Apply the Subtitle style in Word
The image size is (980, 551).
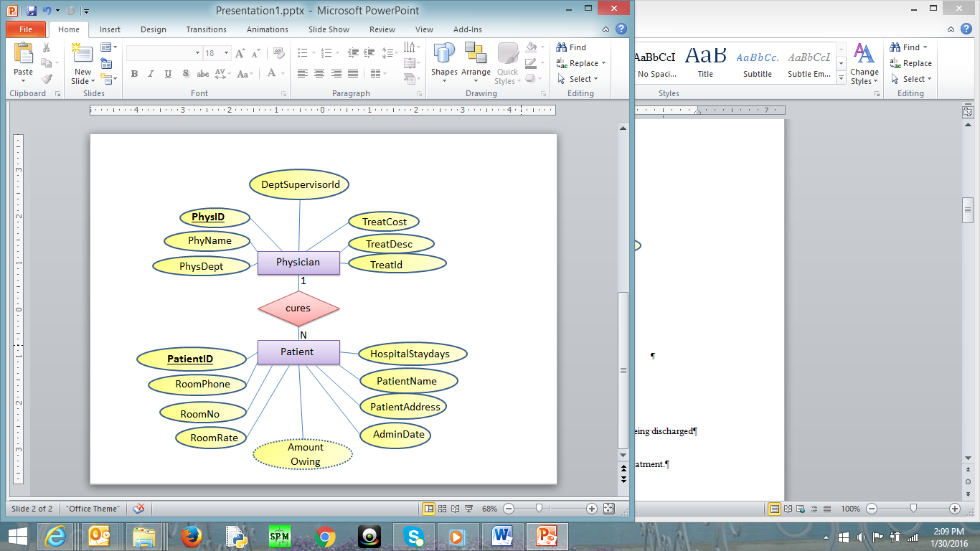click(757, 62)
